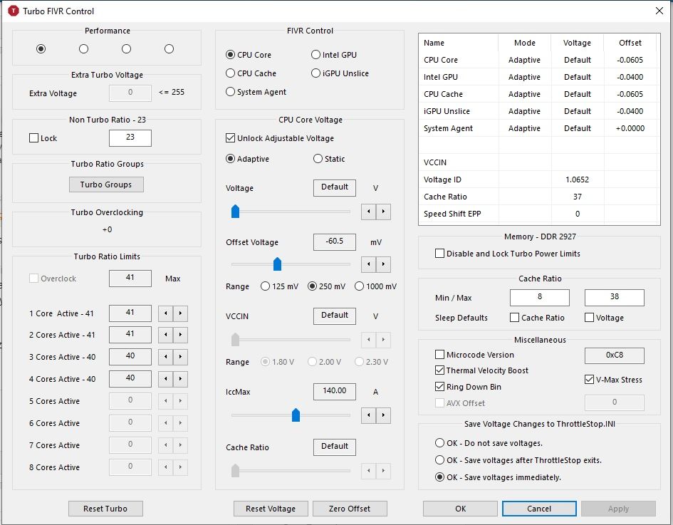Click Cache Ratio Max input field
Screen dimensions: 673x525
[614, 298]
